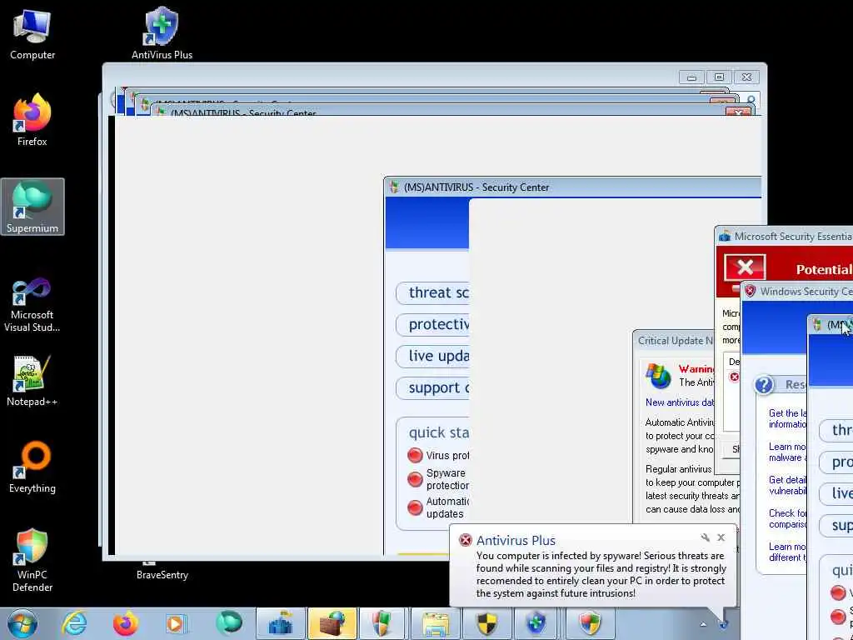Click the blue tray icon under the notification
This screenshot has height=640, width=853.
click(x=724, y=624)
